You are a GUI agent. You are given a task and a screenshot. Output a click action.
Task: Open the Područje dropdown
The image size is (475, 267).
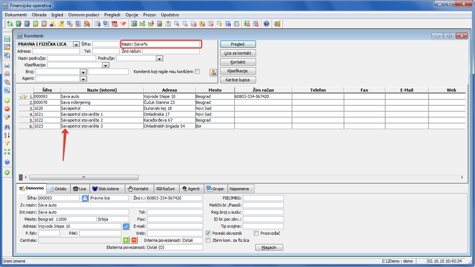[x=160, y=59]
